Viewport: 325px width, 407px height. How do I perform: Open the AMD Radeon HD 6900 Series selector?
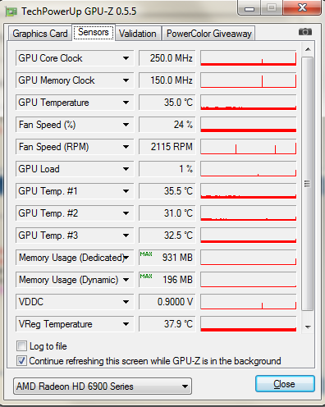pyautogui.click(x=103, y=386)
